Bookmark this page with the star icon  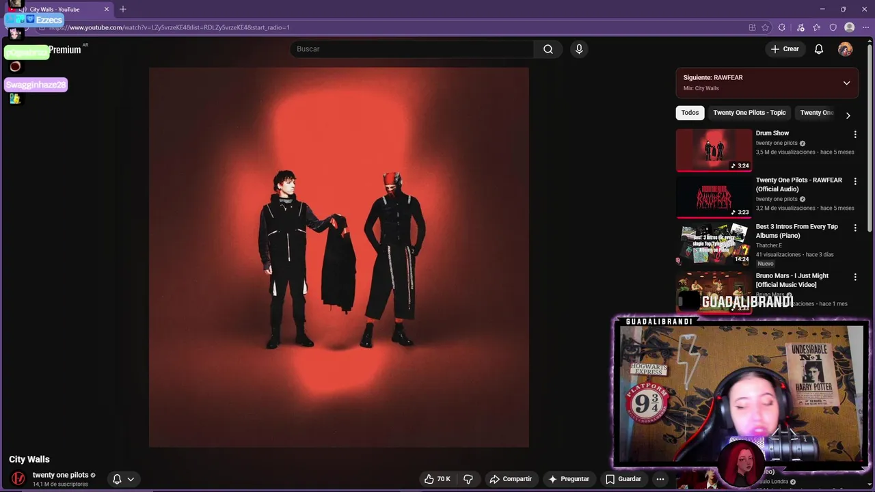(765, 27)
